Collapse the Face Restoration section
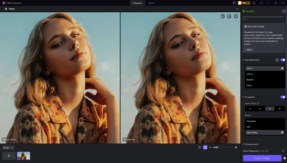287x163 pixels. (243, 60)
